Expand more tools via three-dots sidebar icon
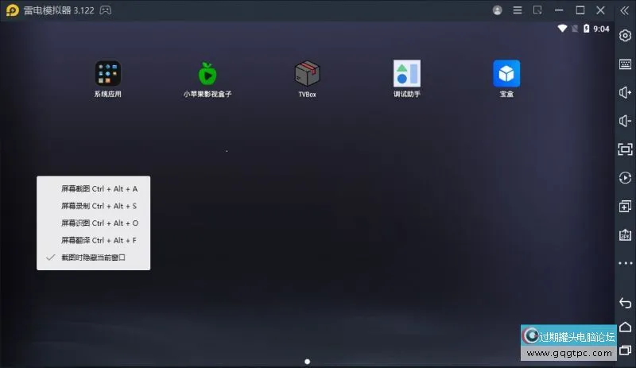The height and width of the screenshot is (368, 636). (625, 263)
